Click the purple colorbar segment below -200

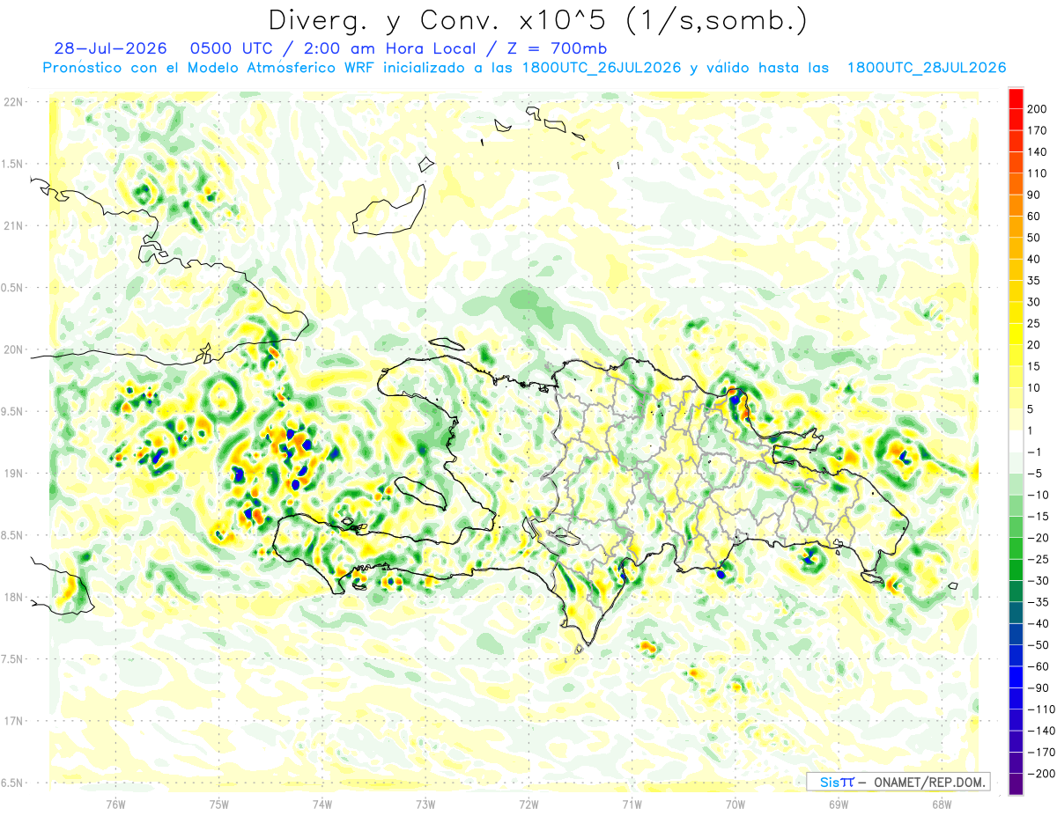[1016, 784]
